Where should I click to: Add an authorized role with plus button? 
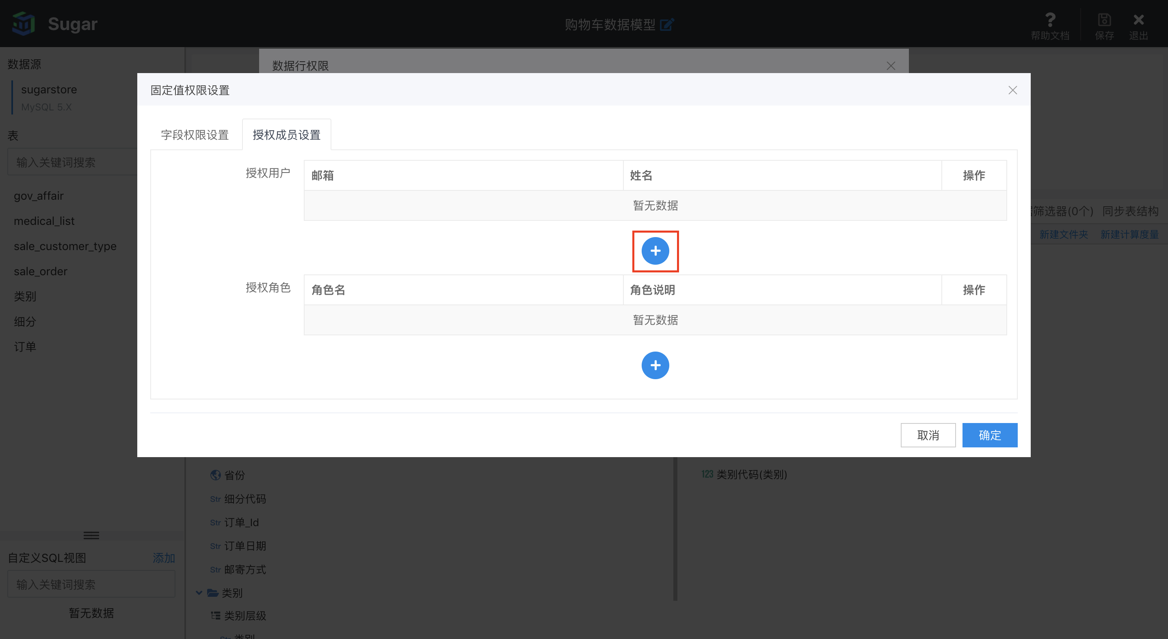[655, 365]
